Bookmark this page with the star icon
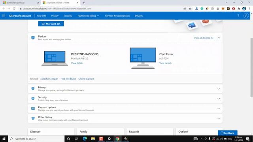 click(190, 9)
